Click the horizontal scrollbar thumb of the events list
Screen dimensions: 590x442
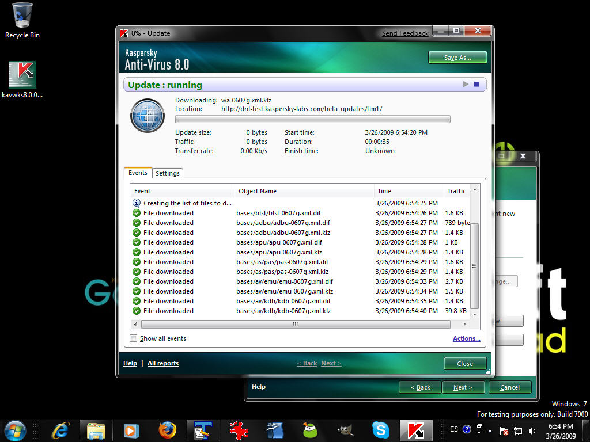[x=296, y=324]
